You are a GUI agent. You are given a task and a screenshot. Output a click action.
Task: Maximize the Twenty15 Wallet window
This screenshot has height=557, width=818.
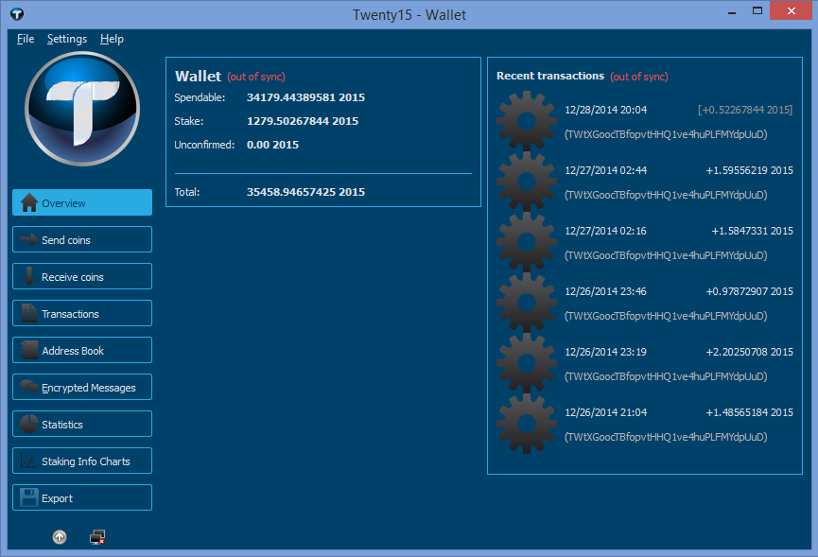pos(757,10)
